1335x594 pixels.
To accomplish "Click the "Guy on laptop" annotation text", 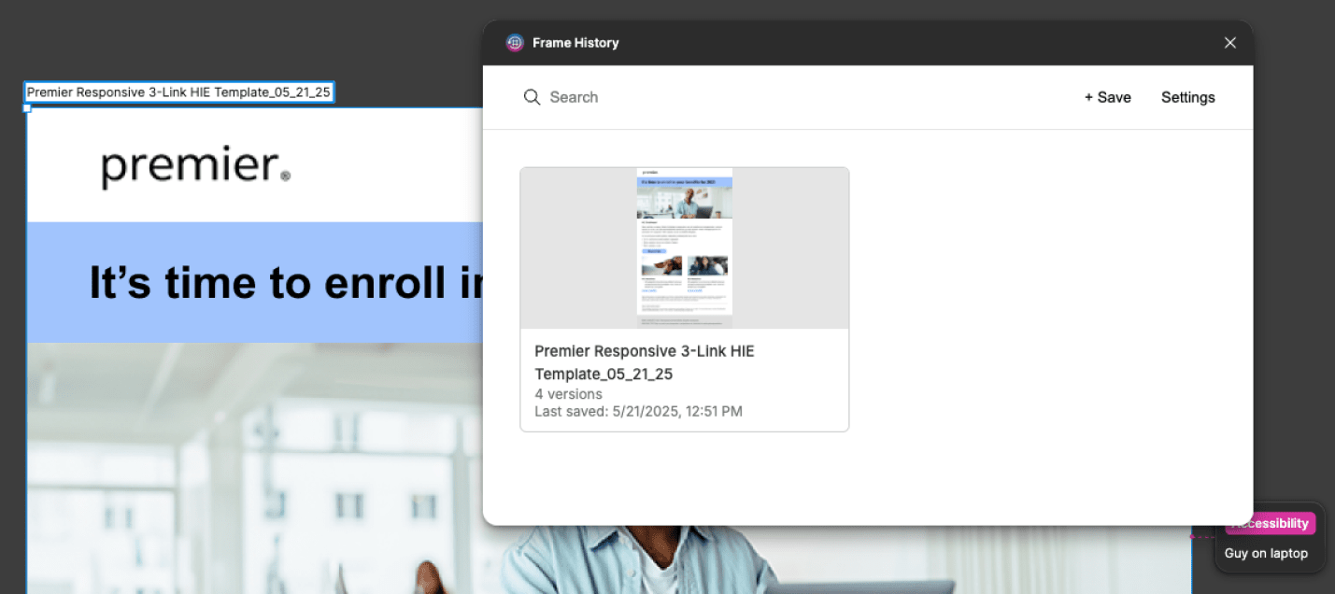I will pyautogui.click(x=1266, y=553).
